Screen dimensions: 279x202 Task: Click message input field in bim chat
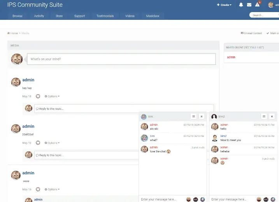click(x=161, y=199)
